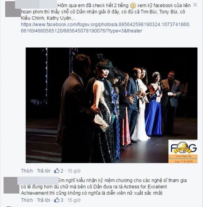Viewport: 203px width, 207px height.
Task: Reply to the first comment via Trả lời
Action: pyautogui.click(x=43, y=171)
